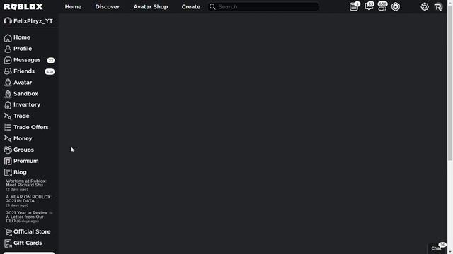
Task: Open blog post A YEAR ON ROBLOX: 2021 IN DATA
Action: tap(28, 200)
